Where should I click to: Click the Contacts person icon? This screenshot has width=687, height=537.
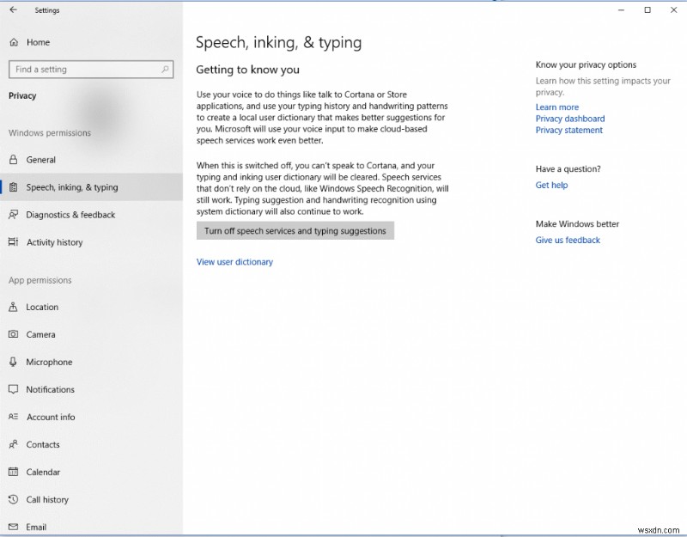(12, 444)
